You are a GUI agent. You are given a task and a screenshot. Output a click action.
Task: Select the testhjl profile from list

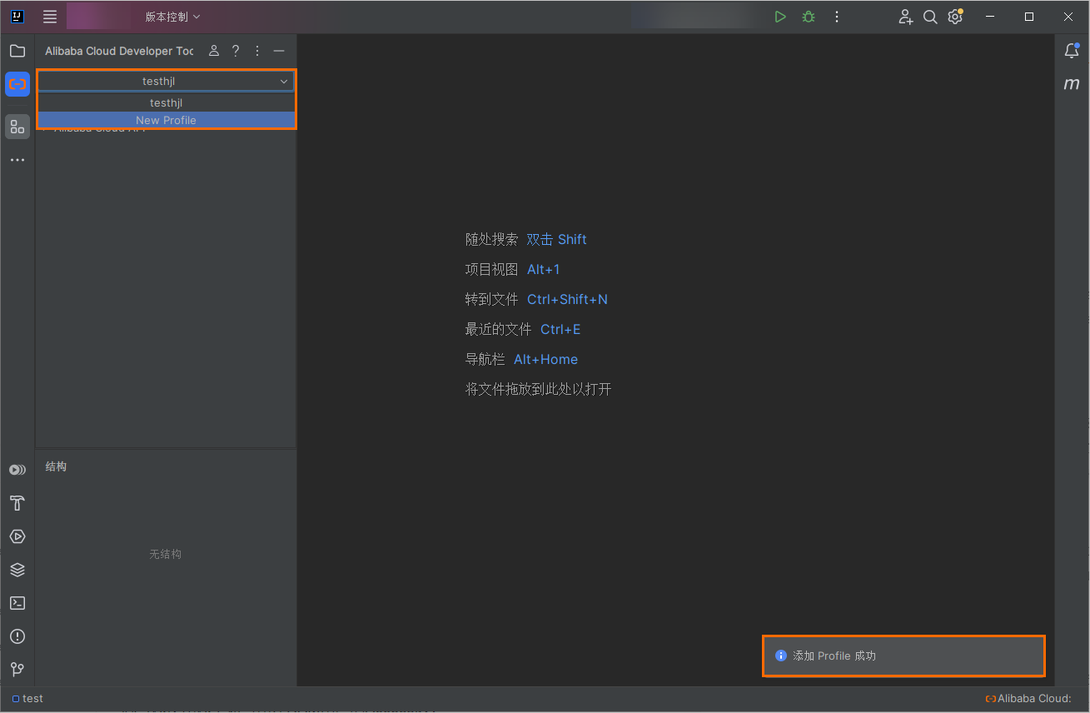166,102
